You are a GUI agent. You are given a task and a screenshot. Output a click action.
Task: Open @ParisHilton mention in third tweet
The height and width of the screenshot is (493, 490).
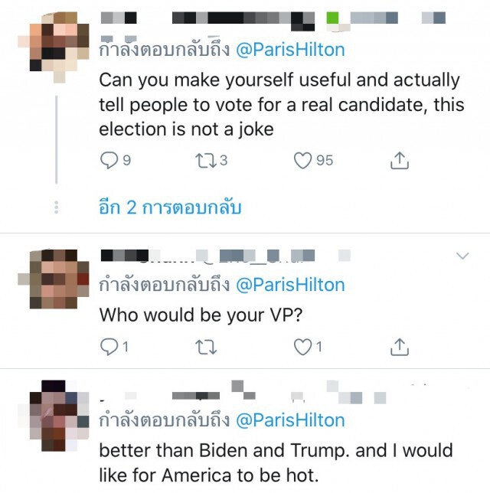[x=290, y=420]
